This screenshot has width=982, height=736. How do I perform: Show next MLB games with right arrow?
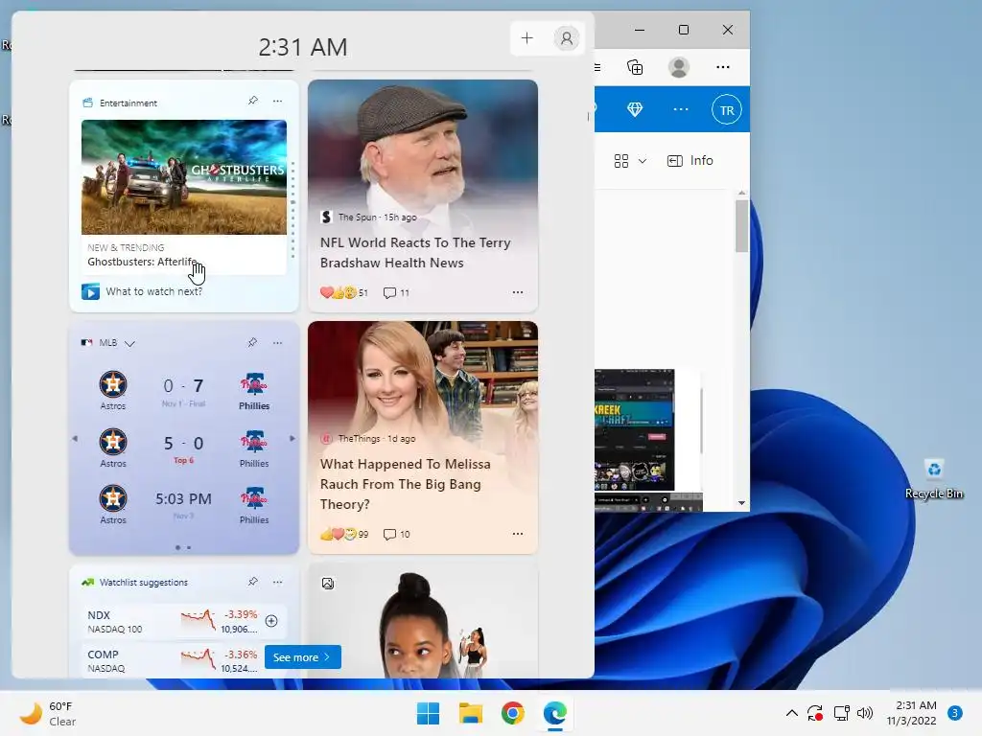[x=292, y=439]
